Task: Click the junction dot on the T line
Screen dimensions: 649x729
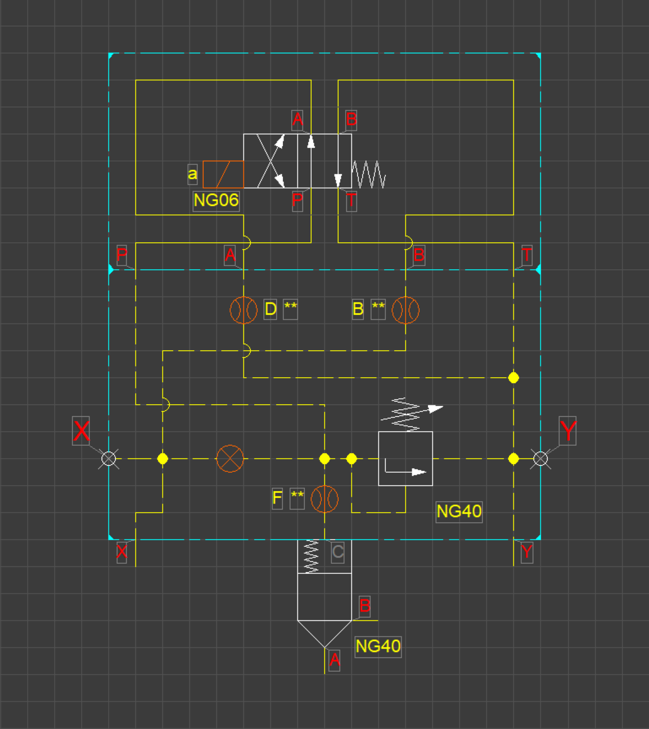Action: [513, 378]
